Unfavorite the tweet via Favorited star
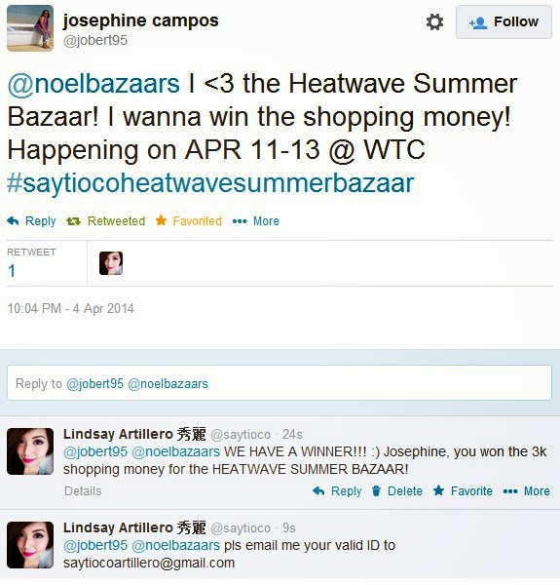 click(x=189, y=221)
